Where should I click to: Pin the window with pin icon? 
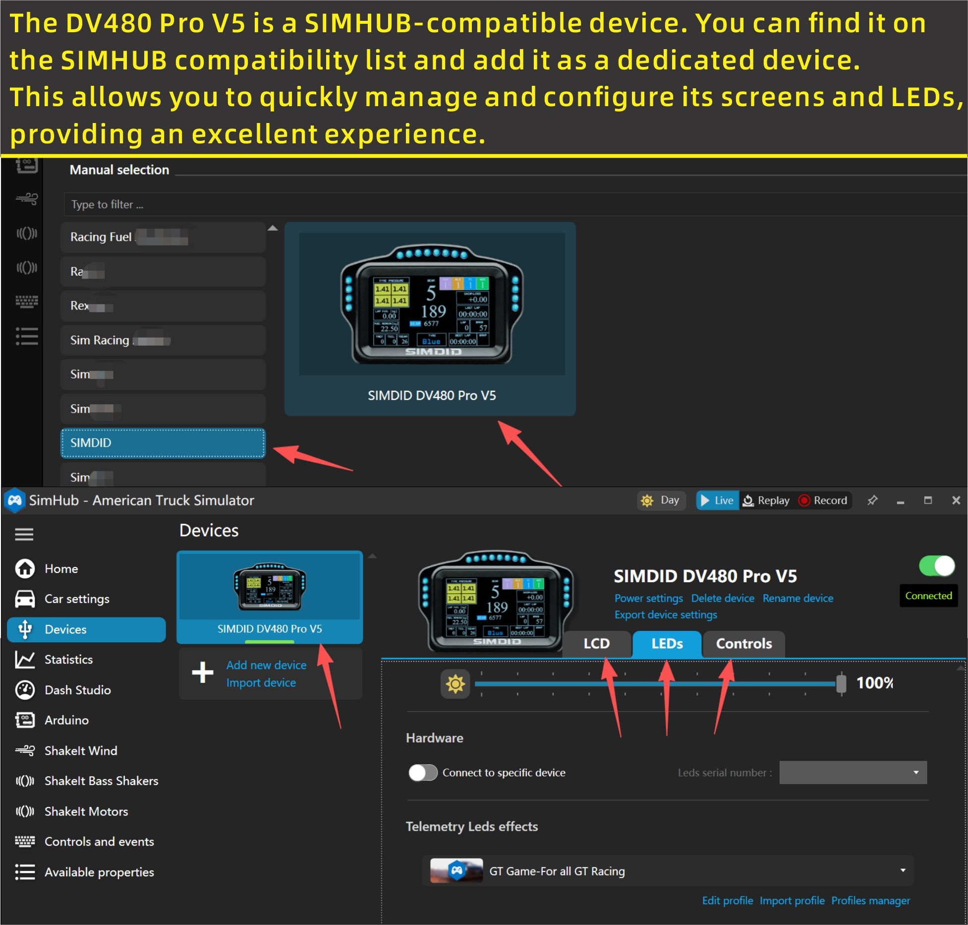[872, 500]
